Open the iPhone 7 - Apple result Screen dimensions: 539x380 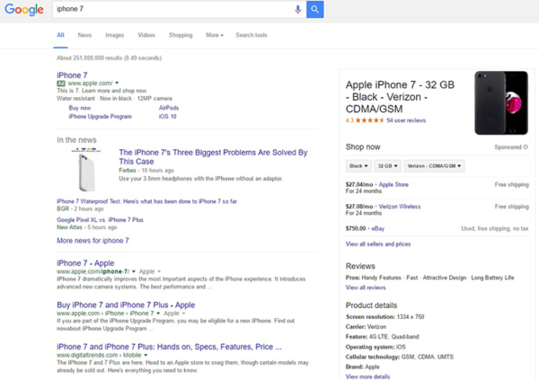(85, 263)
